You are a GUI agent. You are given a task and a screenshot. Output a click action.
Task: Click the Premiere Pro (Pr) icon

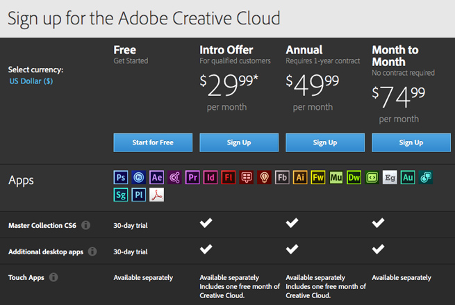(192, 177)
